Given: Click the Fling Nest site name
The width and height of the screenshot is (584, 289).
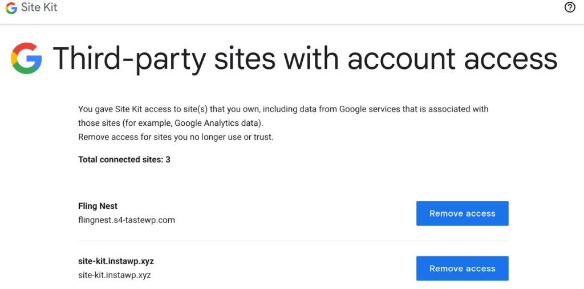Looking at the screenshot, I should pos(98,206).
